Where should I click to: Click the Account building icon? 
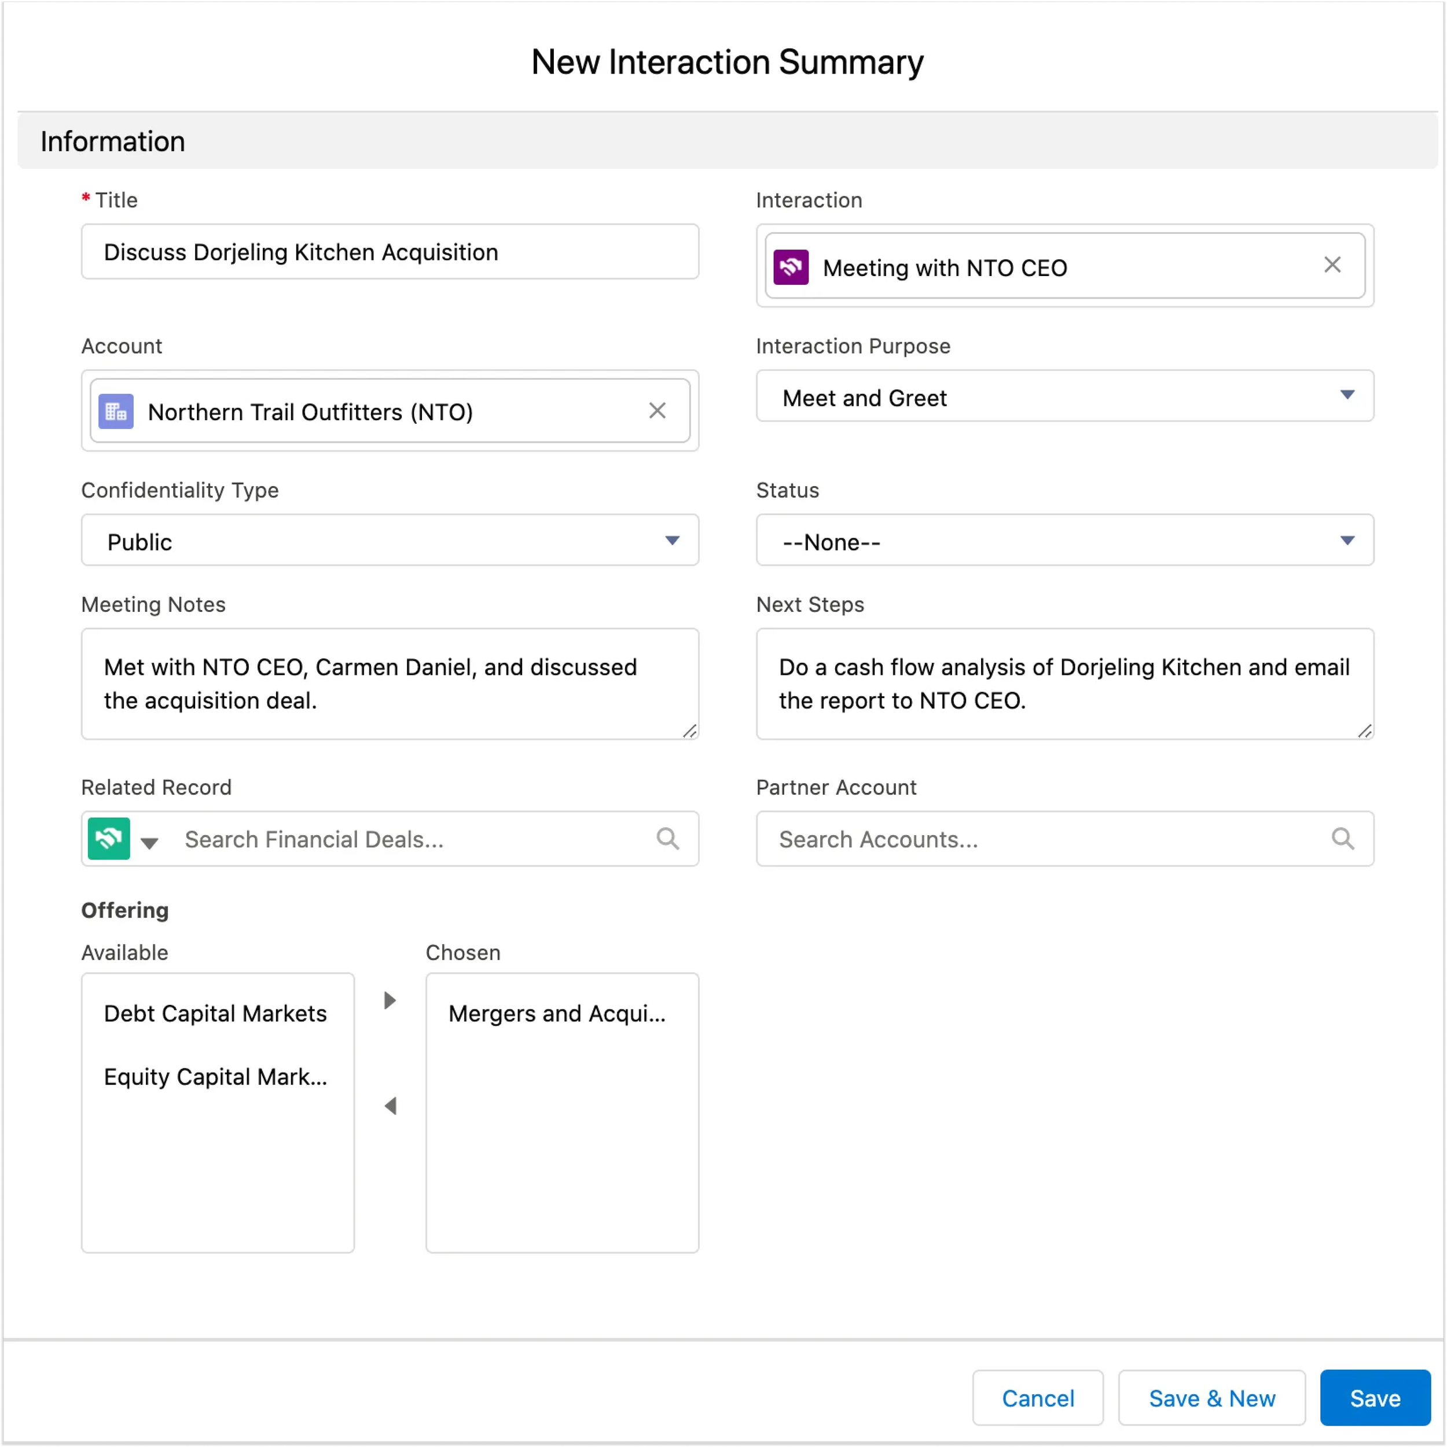[x=116, y=411]
